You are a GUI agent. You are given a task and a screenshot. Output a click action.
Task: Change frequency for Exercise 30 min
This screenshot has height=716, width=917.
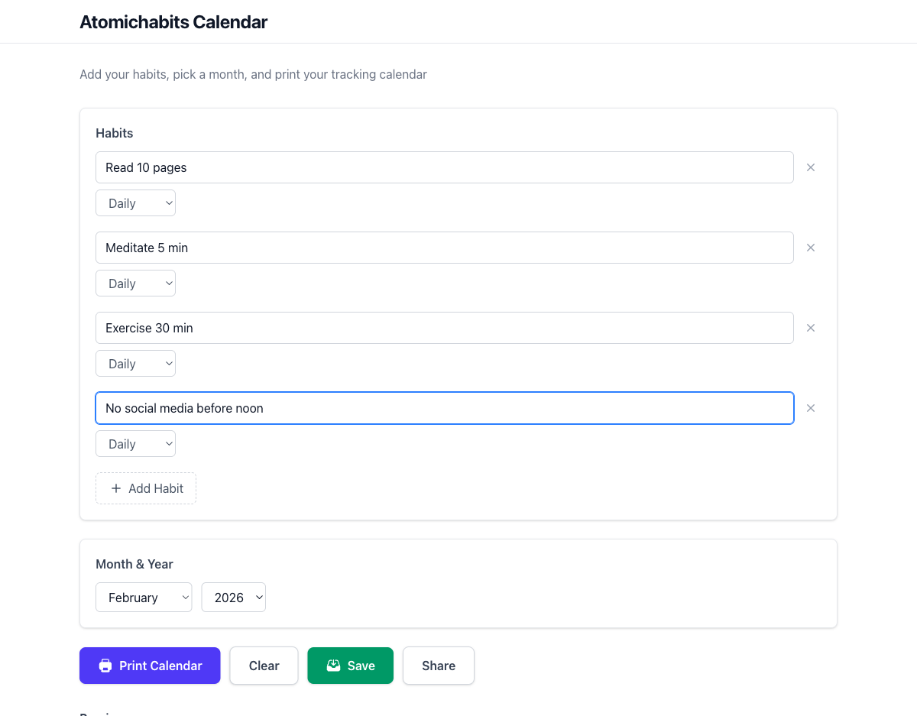tap(135, 364)
